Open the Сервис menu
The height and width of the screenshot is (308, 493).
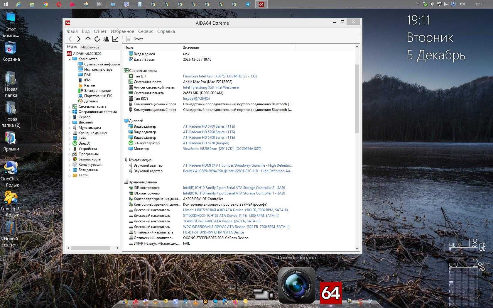146,31
